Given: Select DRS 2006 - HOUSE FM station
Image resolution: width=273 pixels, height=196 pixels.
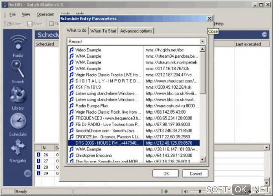Looking at the screenshot, I should tap(134, 143).
